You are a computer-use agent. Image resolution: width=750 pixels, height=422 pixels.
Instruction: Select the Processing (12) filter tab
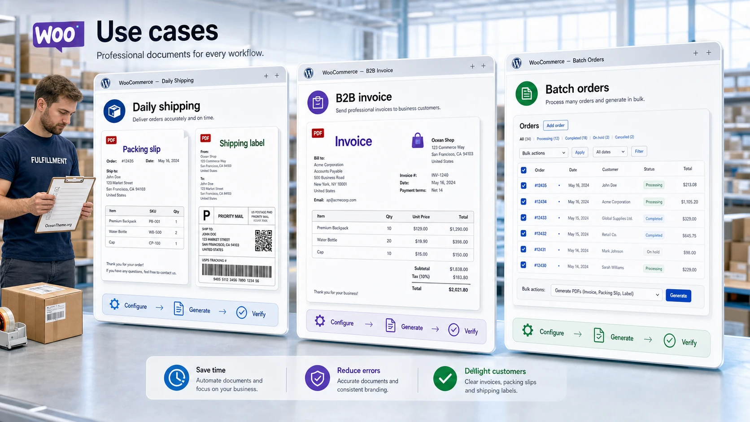point(548,139)
